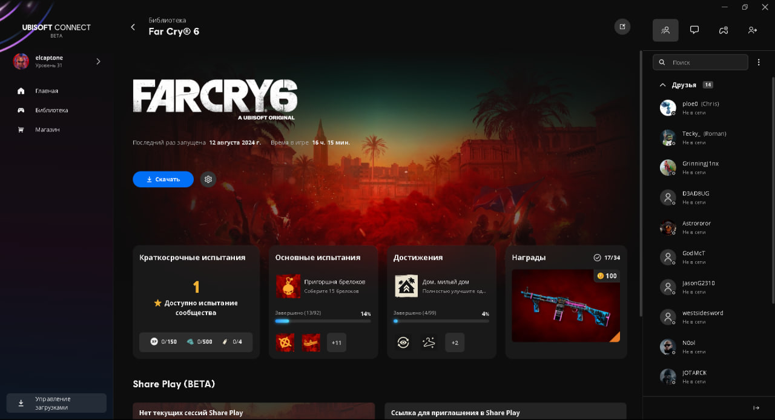Click the second red challenge icon thumbnail
This screenshot has height=420, width=775.
coord(311,342)
